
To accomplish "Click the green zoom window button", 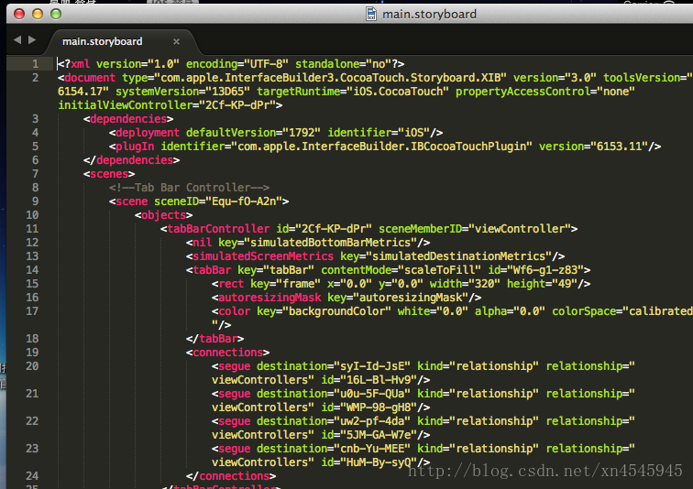I will tap(56, 14).
